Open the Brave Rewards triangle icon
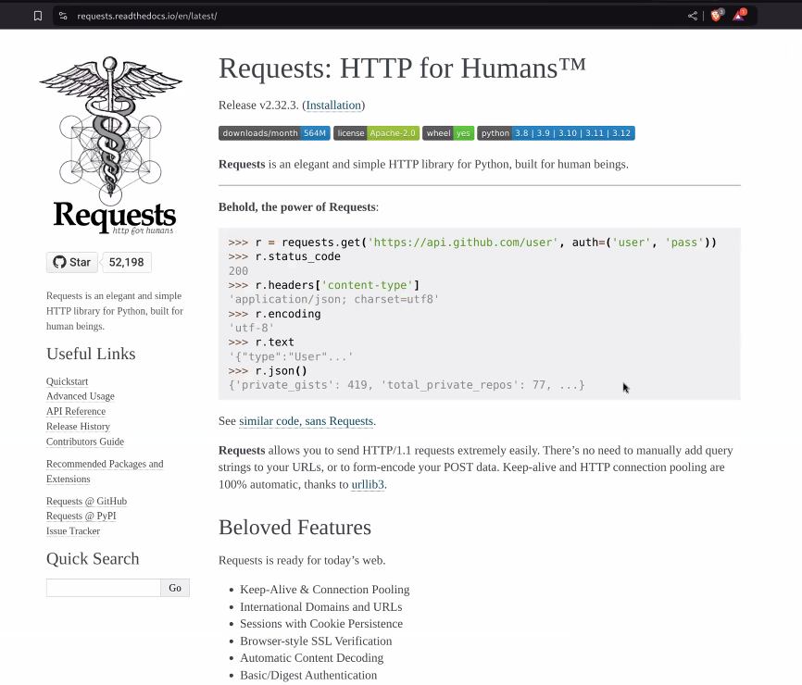 tap(739, 16)
